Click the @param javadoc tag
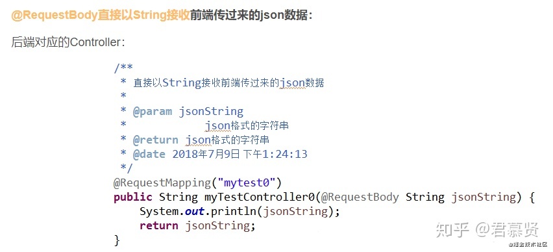553x252 pixels. 153,112
